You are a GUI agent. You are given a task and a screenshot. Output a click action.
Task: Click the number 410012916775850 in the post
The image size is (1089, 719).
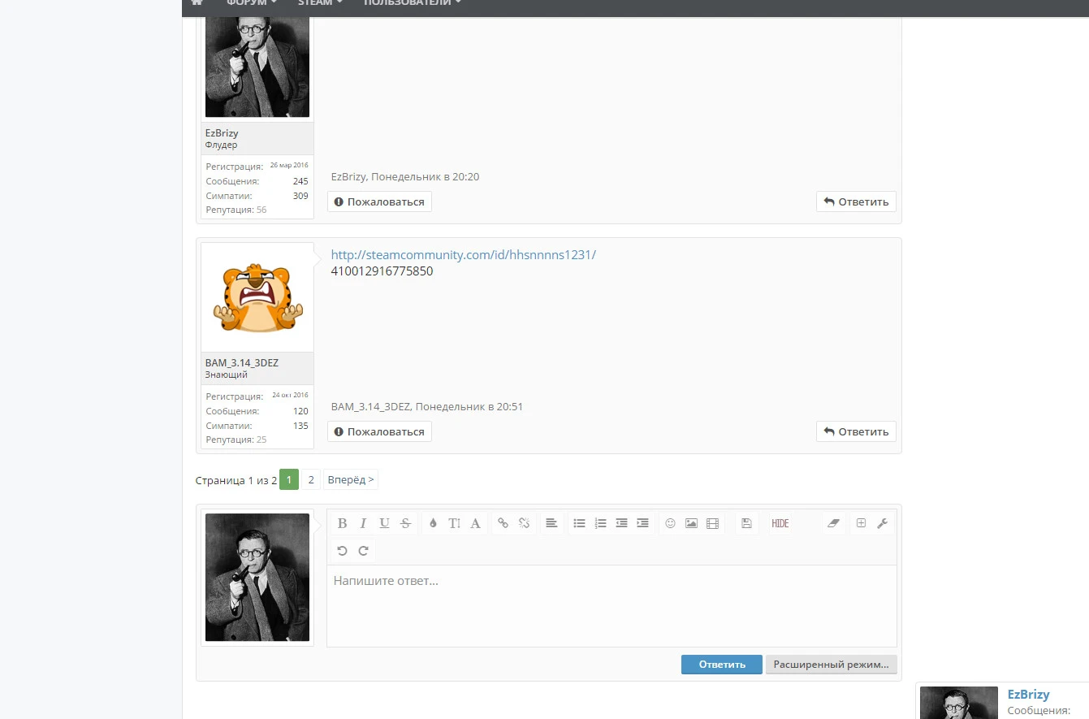[x=382, y=271]
